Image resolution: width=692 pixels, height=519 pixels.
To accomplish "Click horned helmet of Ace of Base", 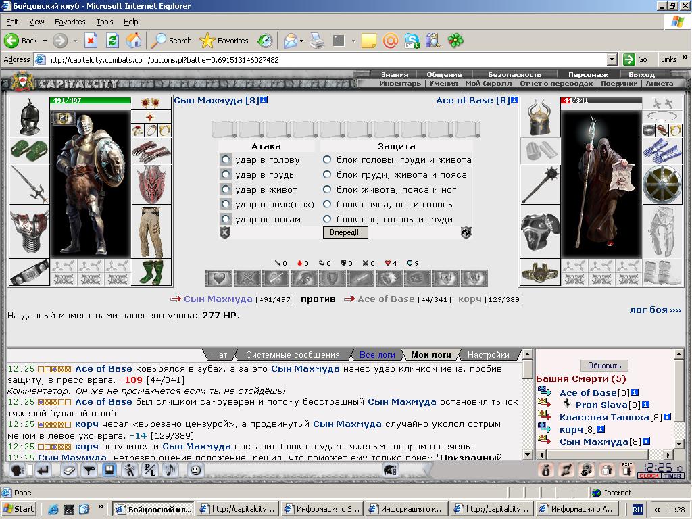I will tap(540, 117).
